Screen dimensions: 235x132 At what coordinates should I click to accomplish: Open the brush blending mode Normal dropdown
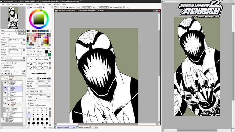click(x=38, y=78)
